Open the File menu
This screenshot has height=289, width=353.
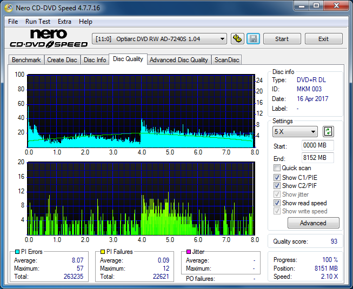[13, 22]
